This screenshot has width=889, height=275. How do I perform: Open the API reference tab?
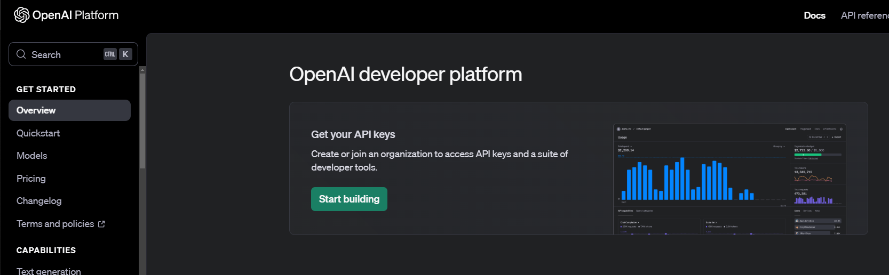[x=865, y=15]
